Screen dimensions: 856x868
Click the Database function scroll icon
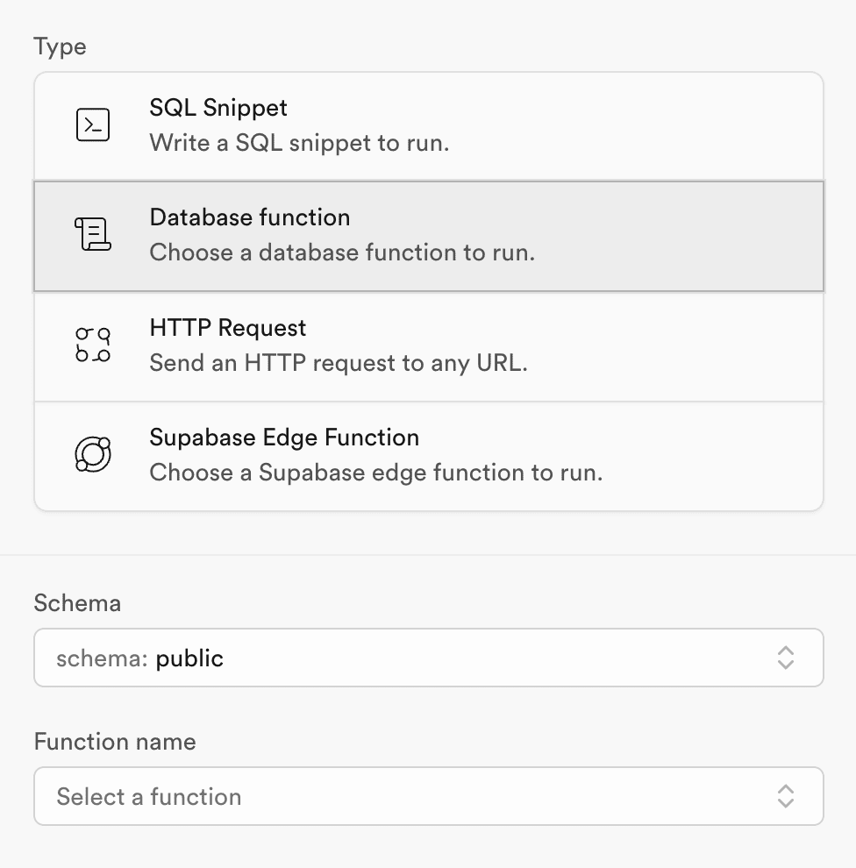[92, 234]
